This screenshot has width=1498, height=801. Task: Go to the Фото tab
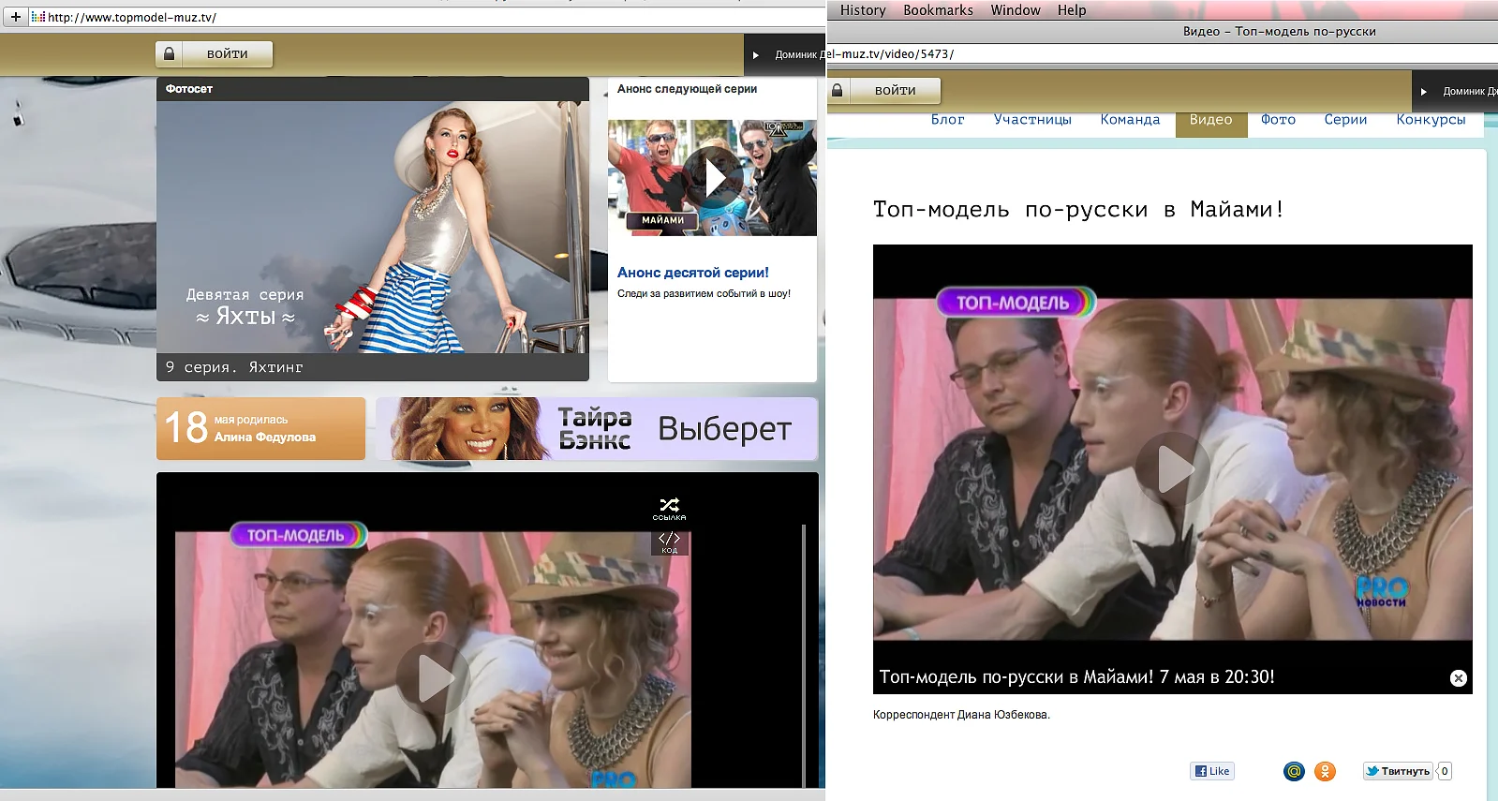pyautogui.click(x=1278, y=119)
